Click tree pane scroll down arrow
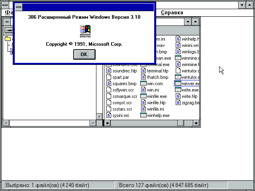Image resolution: width=255 pixels, height=191 pixels. coord(99,117)
